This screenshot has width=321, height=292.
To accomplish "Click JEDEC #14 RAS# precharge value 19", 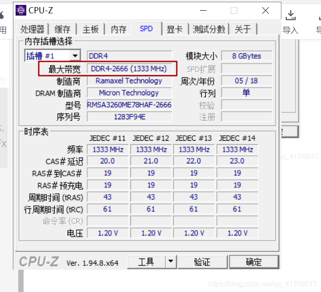I will click(237, 185).
